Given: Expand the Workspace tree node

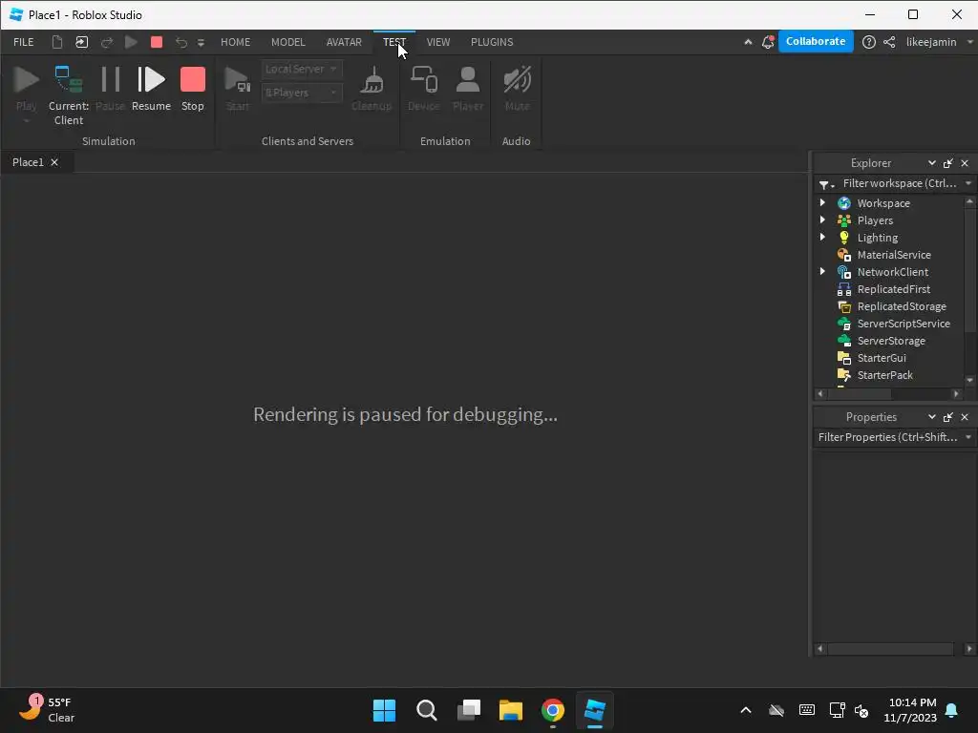Looking at the screenshot, I should (x=822, y=202).
